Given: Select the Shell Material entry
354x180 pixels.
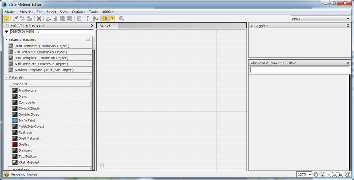Looking at the screenshot, I should [x=52, y=138].
